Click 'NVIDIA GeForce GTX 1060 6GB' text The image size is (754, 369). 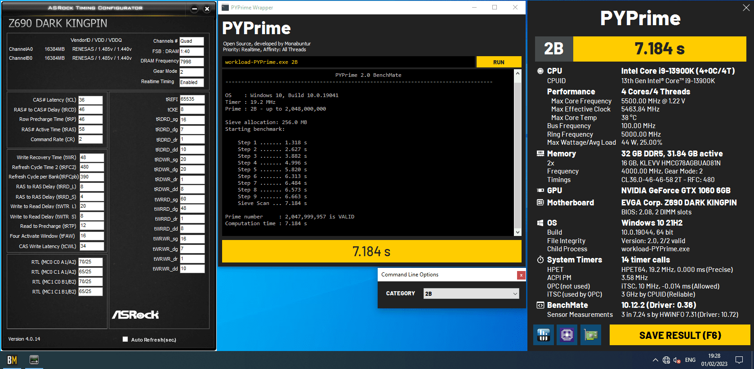[676, 191]
